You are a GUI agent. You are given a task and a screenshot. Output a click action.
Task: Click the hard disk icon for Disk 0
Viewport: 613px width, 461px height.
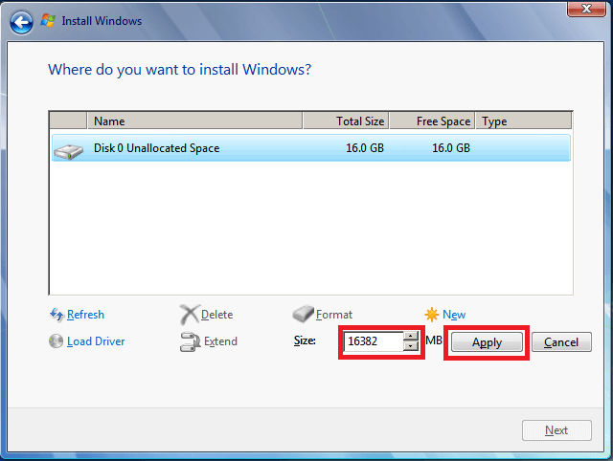[x=68, y=151]
